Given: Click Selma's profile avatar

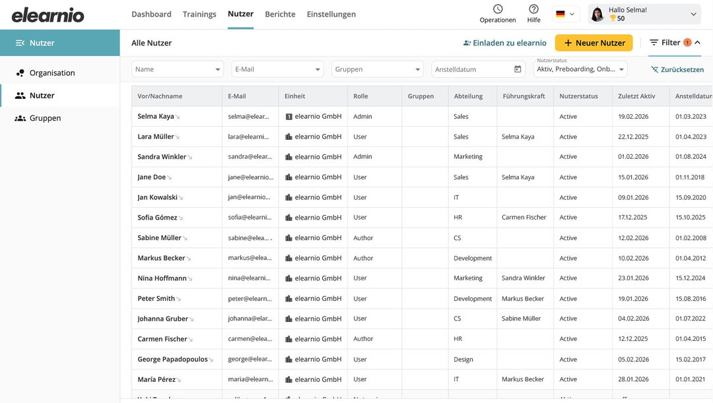Looking at the screenshot, I should coord(597,14).
